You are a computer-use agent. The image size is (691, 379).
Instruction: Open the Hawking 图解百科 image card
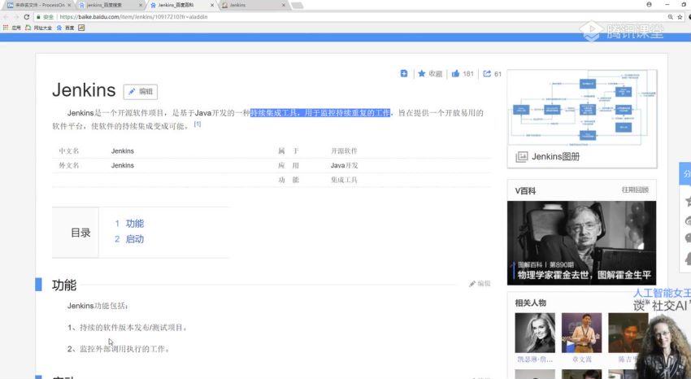tap(582, 243)
